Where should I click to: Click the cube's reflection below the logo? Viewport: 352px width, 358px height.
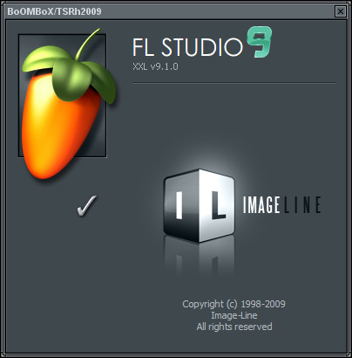coord(200,256)
